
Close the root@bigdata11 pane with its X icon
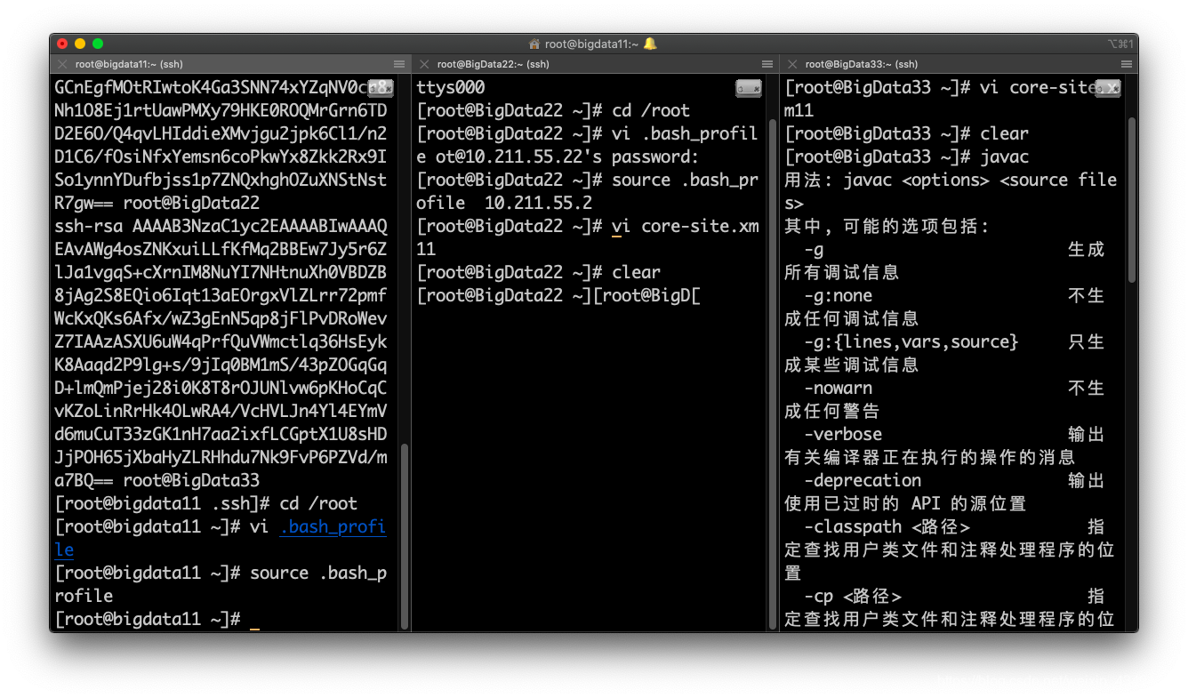point(62,64)
